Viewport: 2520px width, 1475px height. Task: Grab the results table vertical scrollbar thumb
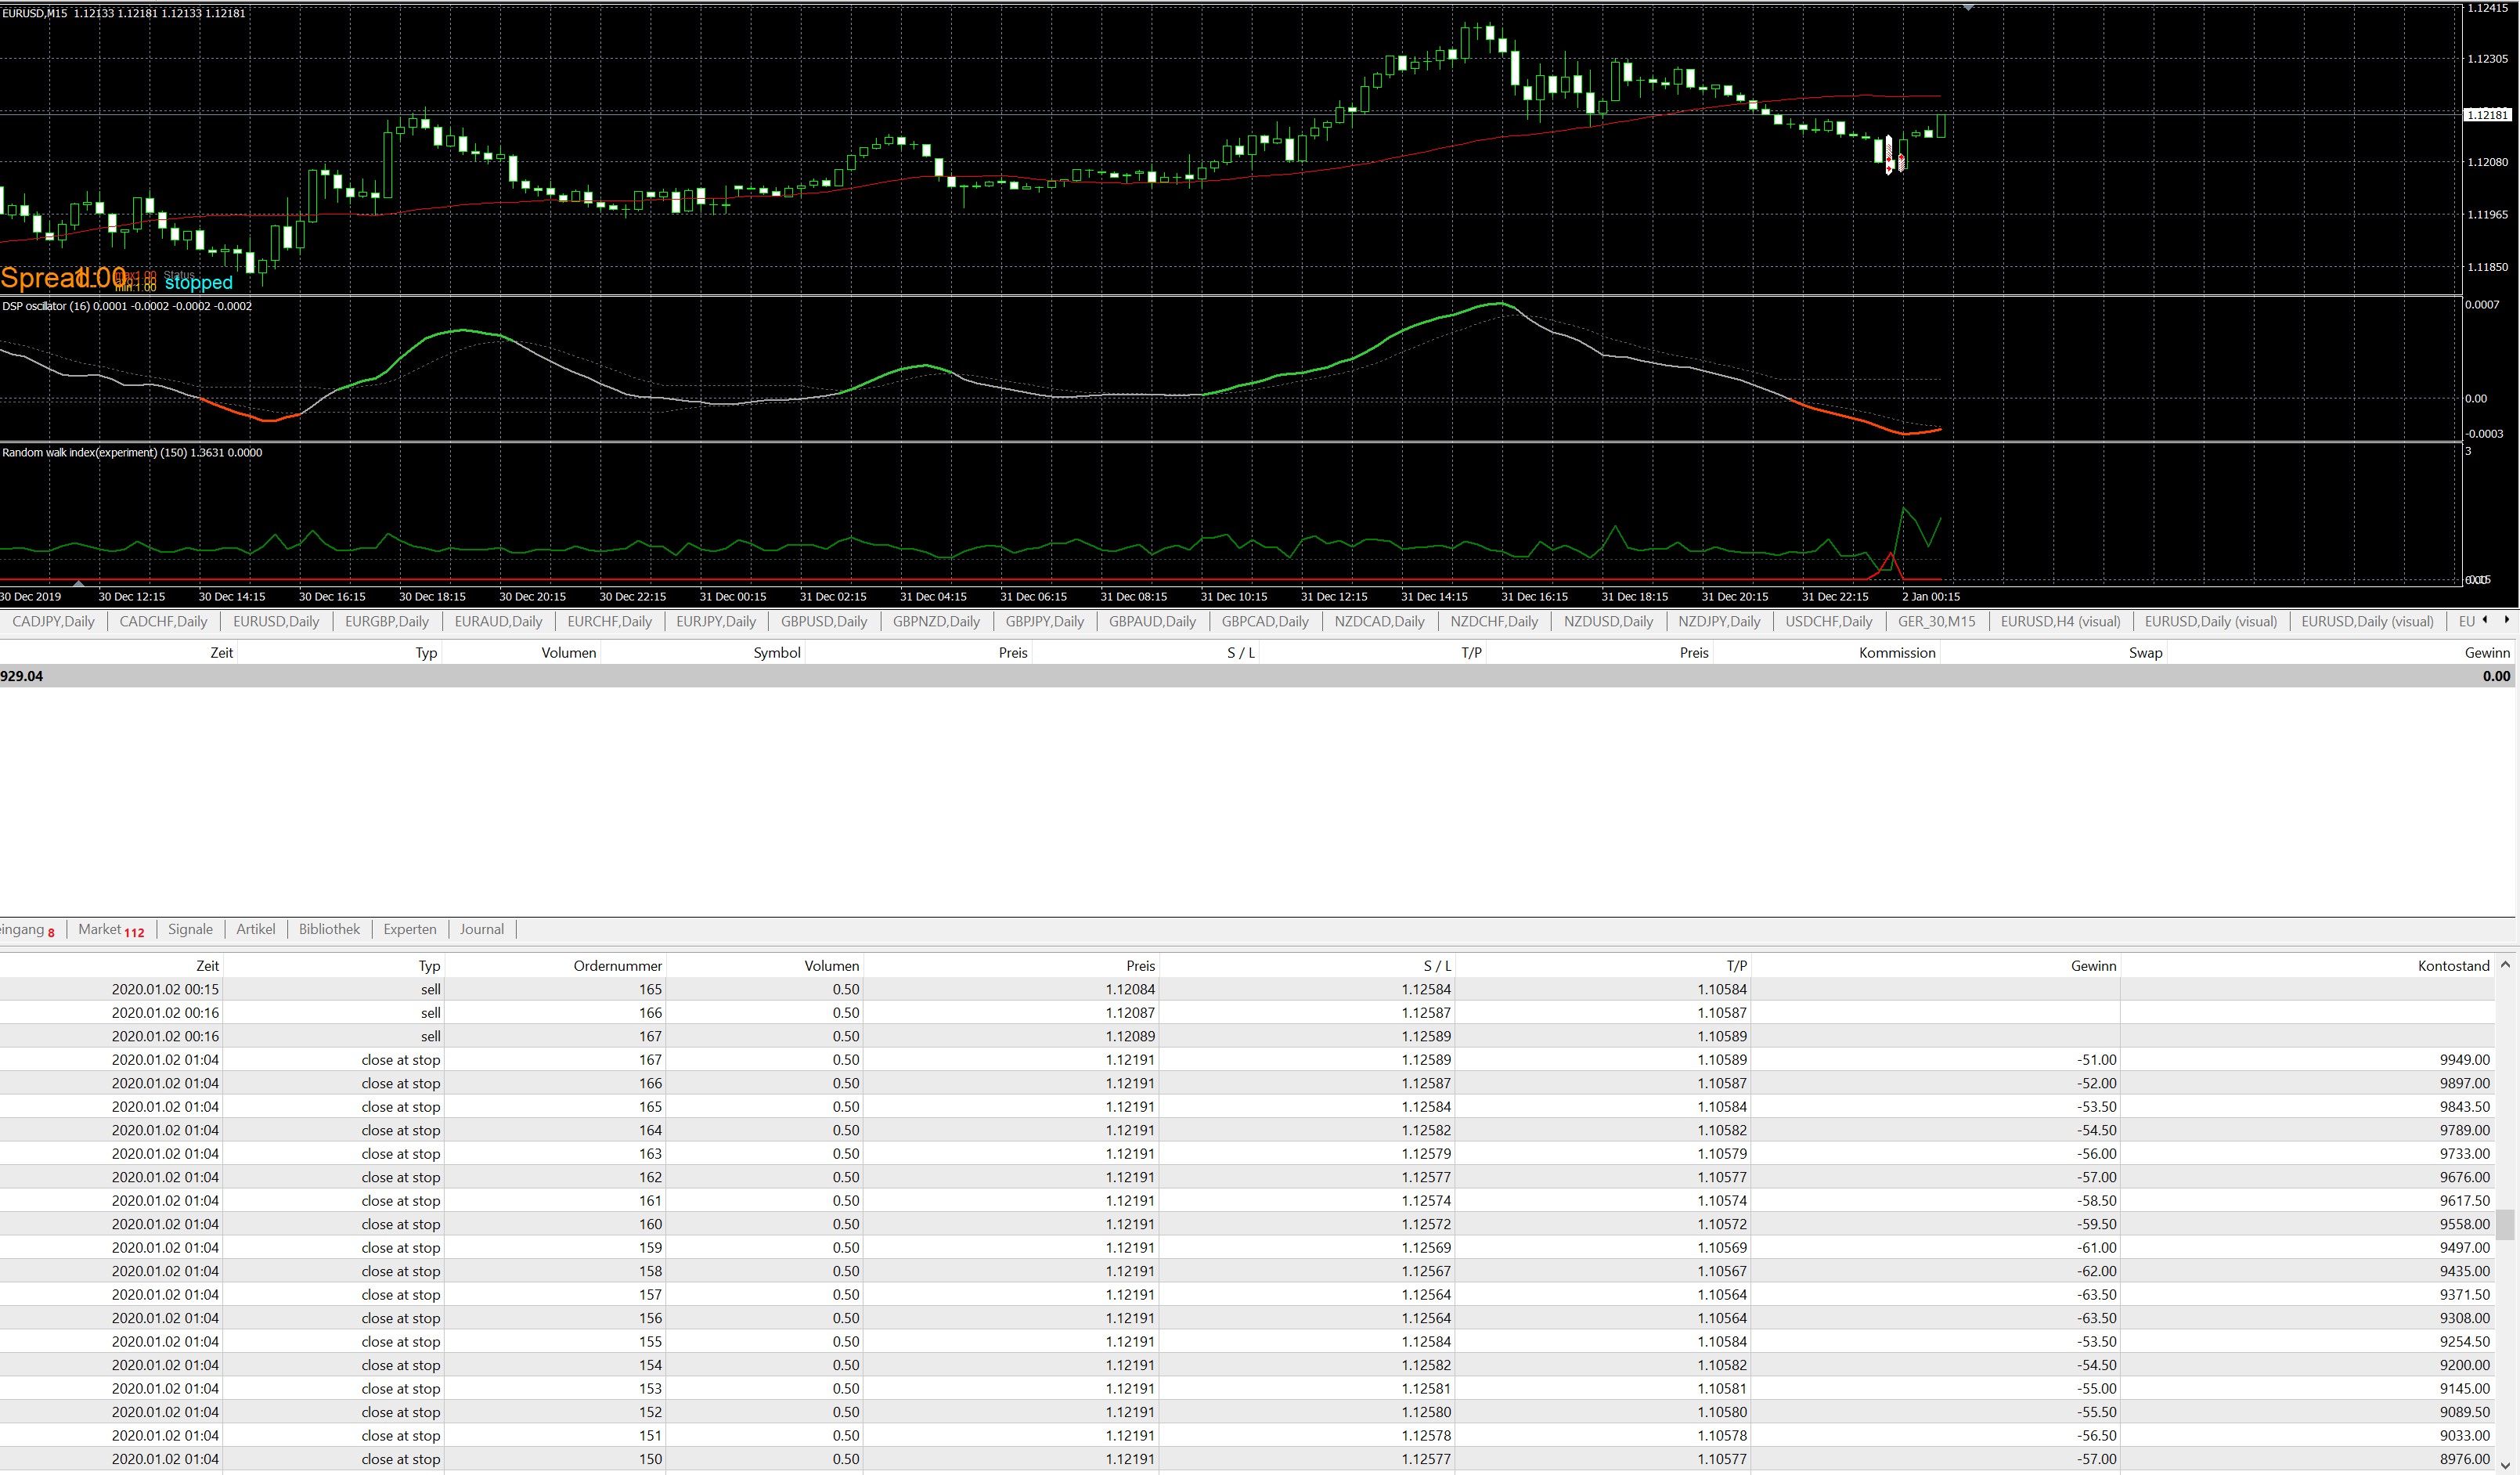[2505, 1225]
